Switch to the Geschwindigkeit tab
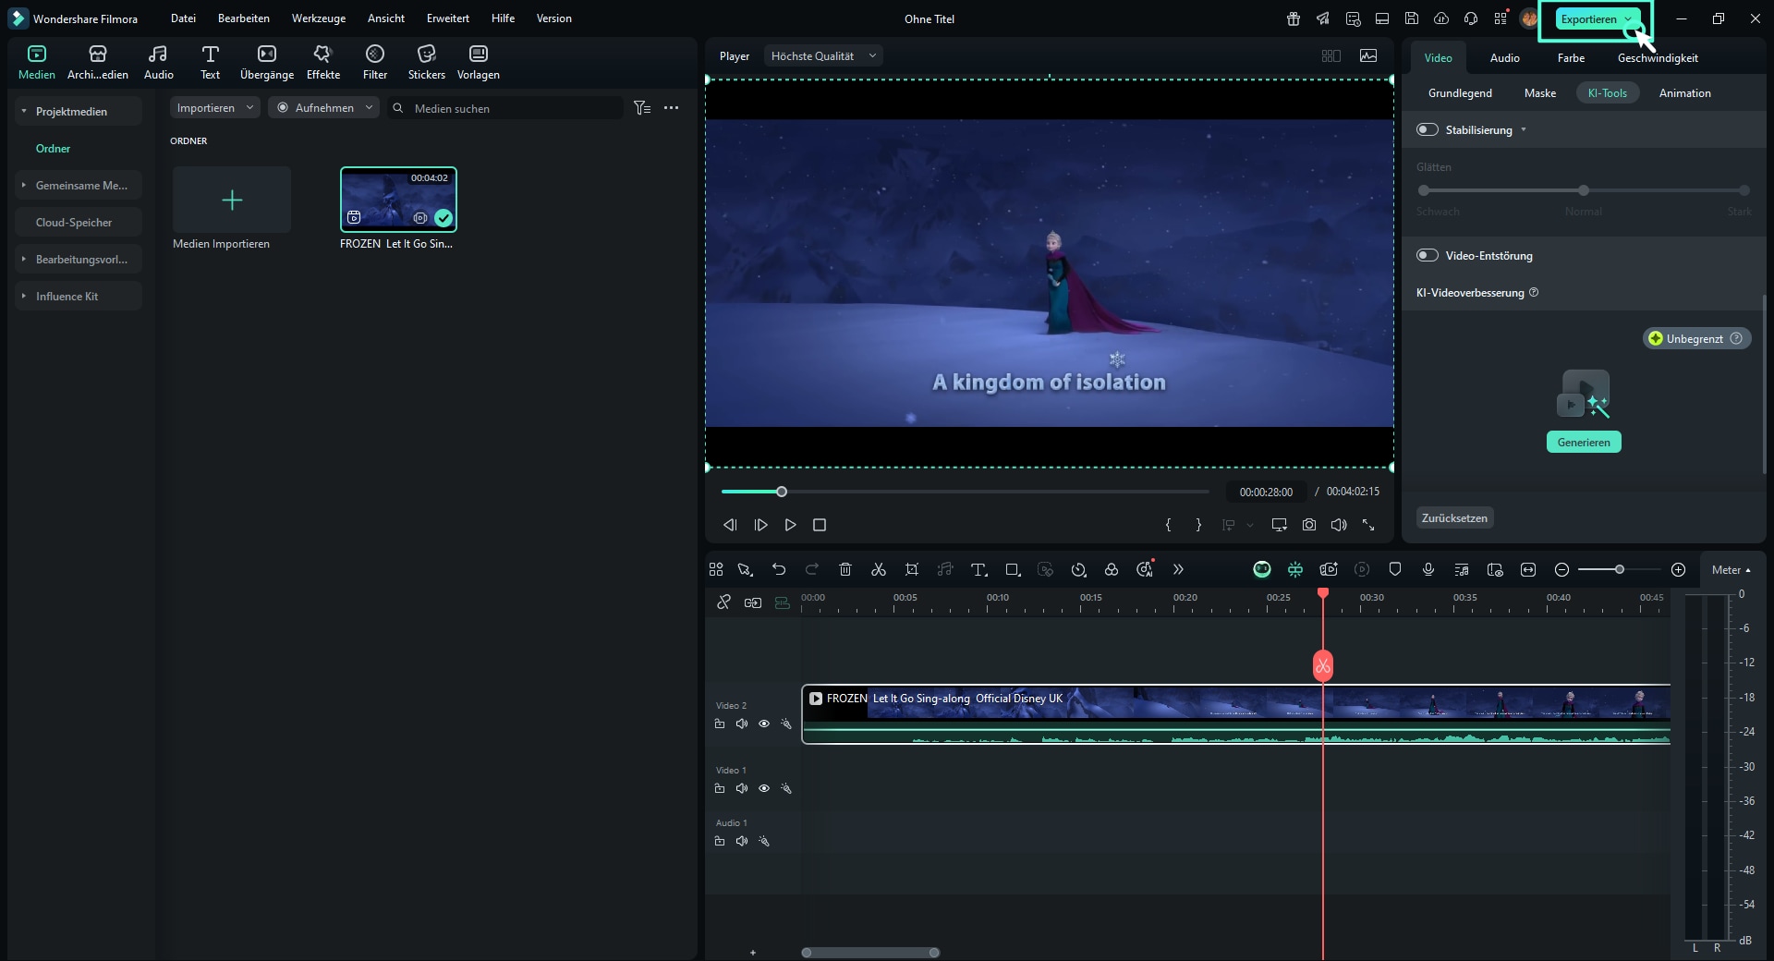This screenshot has height=961, width=1774. pos(1658,57)
